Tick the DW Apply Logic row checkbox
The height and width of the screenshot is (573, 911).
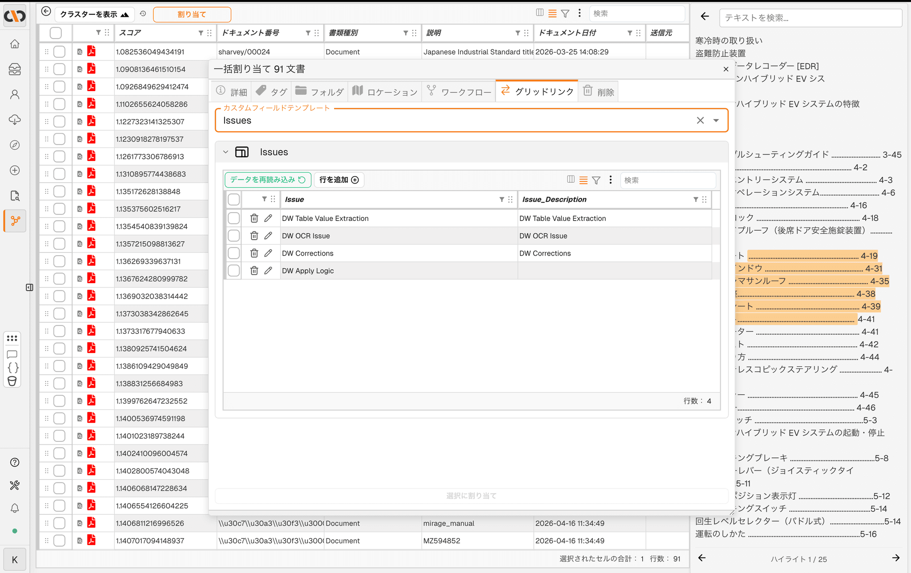(x=234, y=270)
